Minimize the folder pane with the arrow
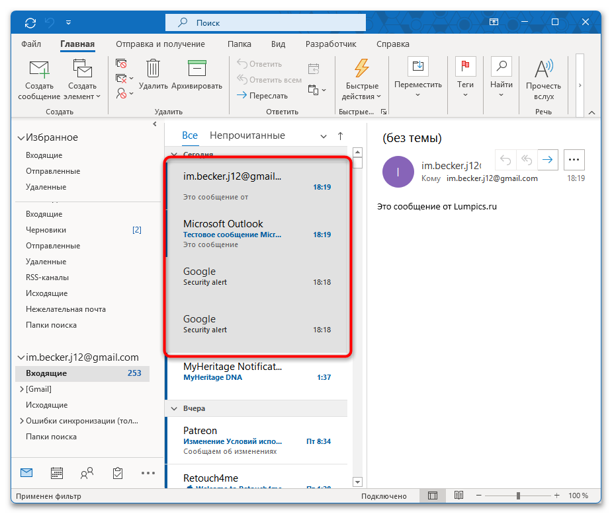Viewport: 612px width, 514px height. tap(155, 124)
